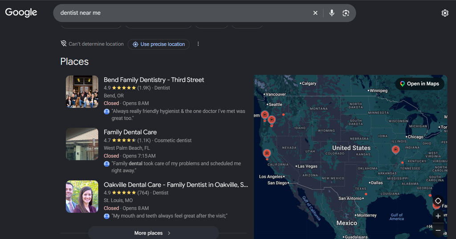Click 'Chicago' city label on map
The image size is (456, 239).
[x=415, y=137]
